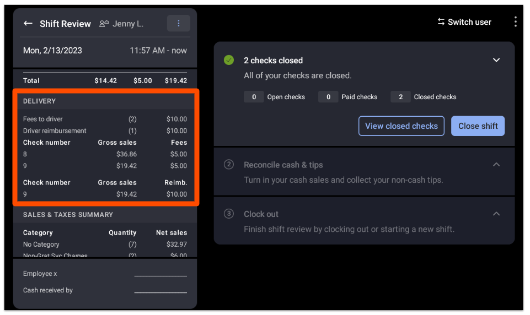530x315 pixels.
Task: Open the Reconcile cash & tips step title
Action: tap(283, 165)
